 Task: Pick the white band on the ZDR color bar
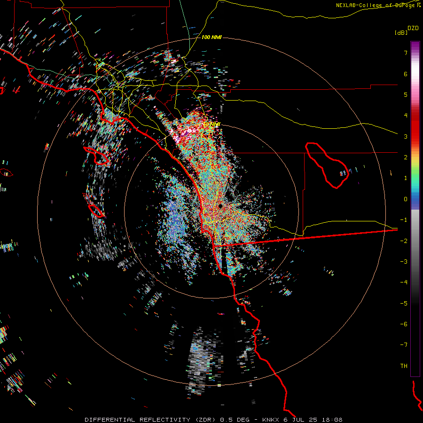[415, 71]
